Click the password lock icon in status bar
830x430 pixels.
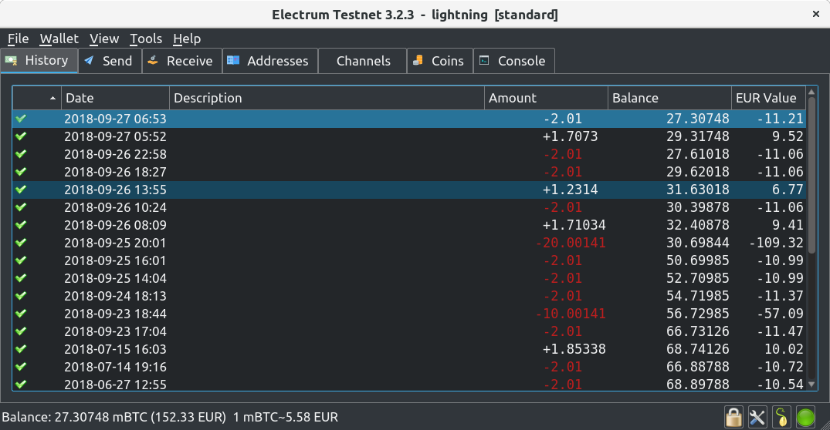[x=733, y=418]
